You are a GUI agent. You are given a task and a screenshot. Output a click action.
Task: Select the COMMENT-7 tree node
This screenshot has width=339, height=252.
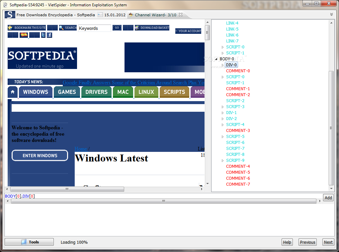[x=238, y=184]
